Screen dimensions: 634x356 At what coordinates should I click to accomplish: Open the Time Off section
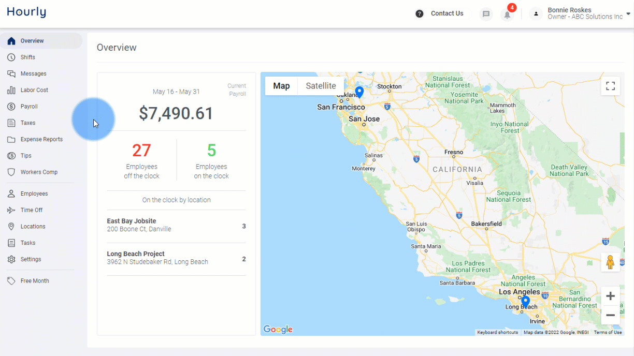pos(41,210)
